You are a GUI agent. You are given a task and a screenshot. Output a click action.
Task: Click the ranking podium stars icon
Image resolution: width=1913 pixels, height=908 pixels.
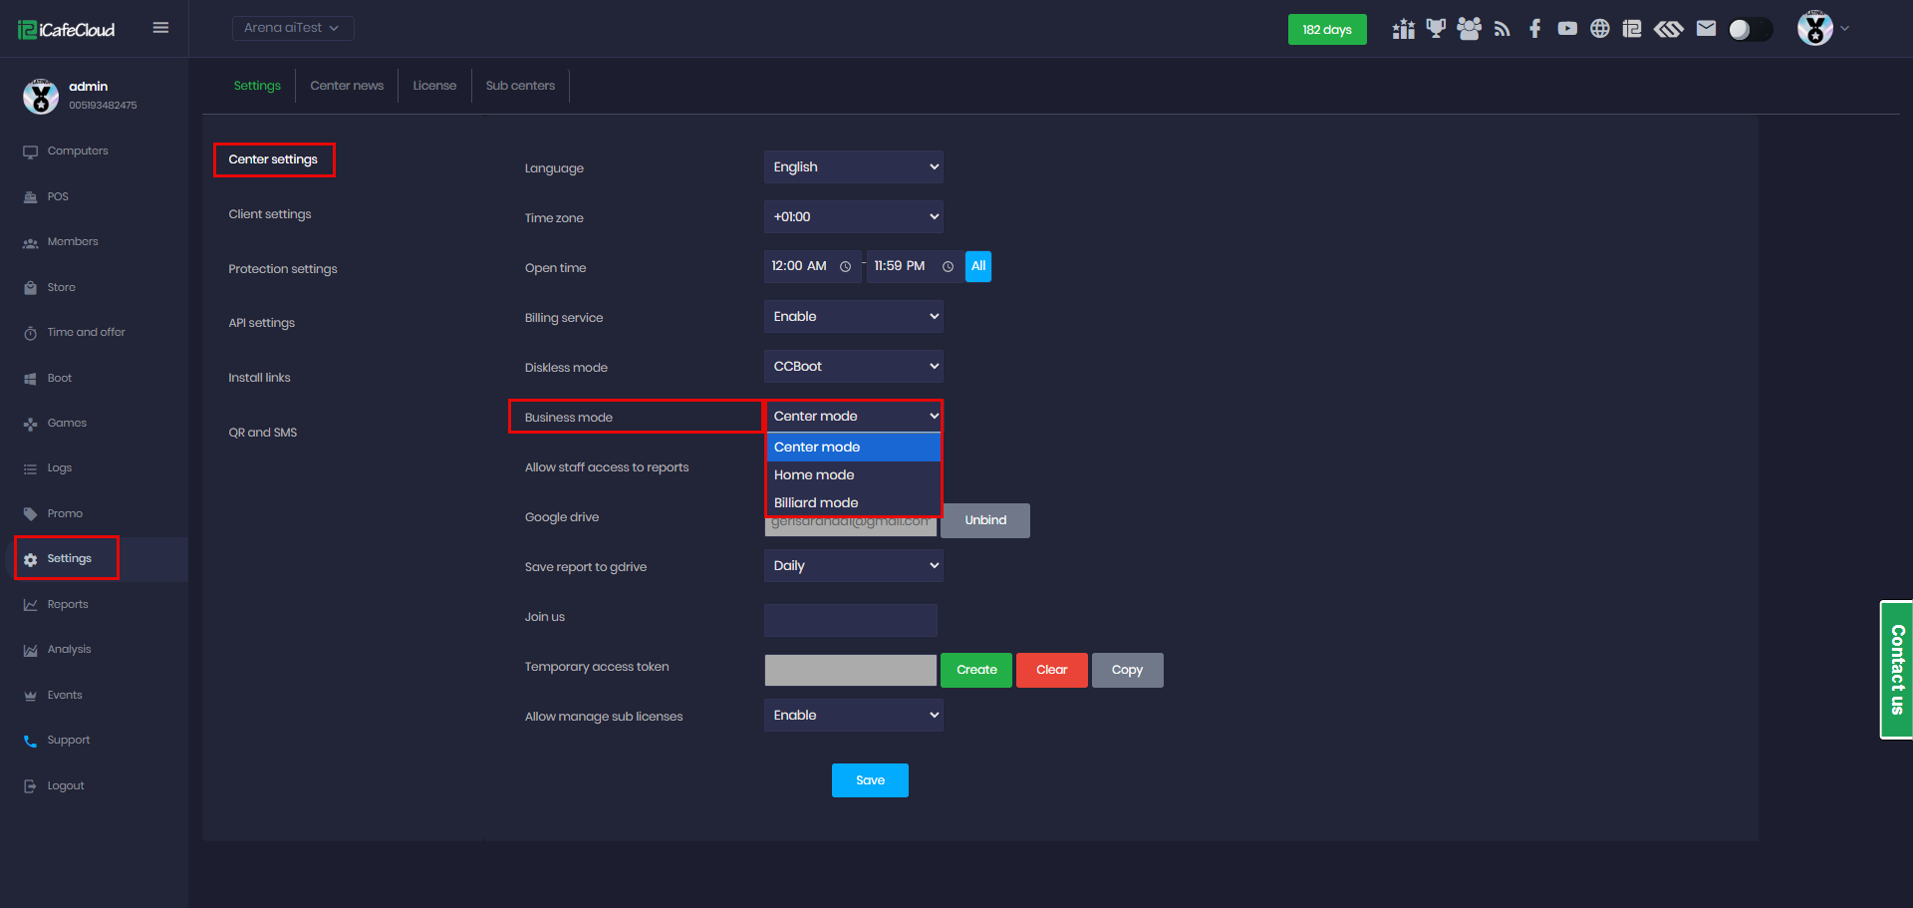point(1403,29)
